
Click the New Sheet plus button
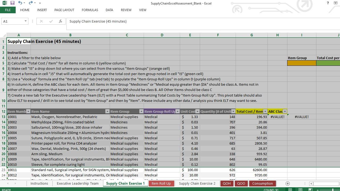[x=287, y=183]
